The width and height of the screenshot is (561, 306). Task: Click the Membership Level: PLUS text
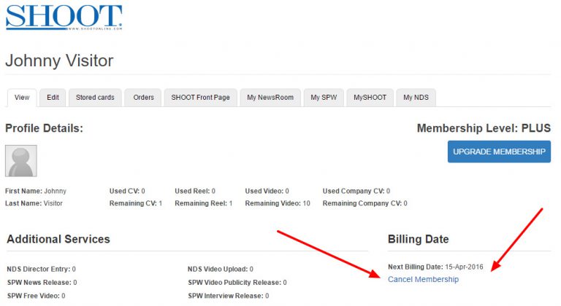click(x=484, y=128)
